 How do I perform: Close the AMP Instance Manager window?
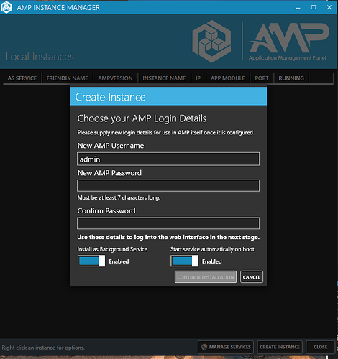coord(329,7)
